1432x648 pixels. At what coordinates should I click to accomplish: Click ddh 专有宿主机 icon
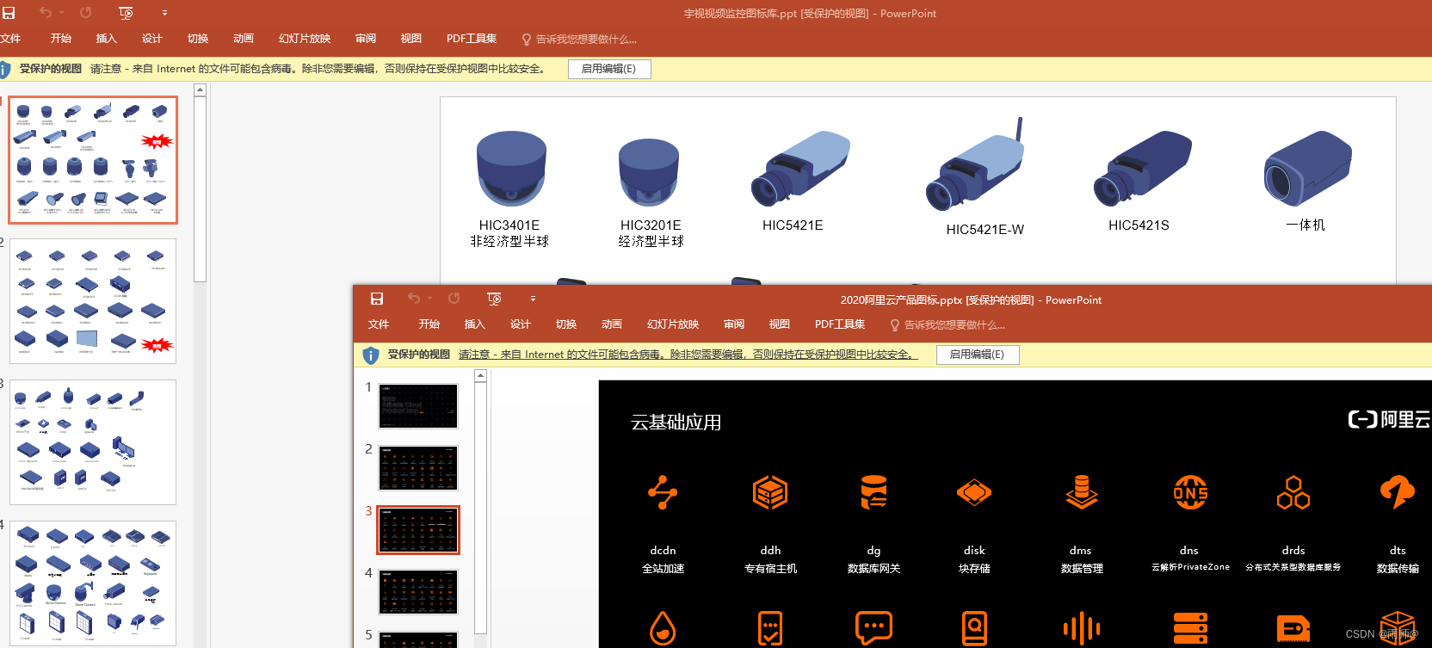click(x=770, y=493)
